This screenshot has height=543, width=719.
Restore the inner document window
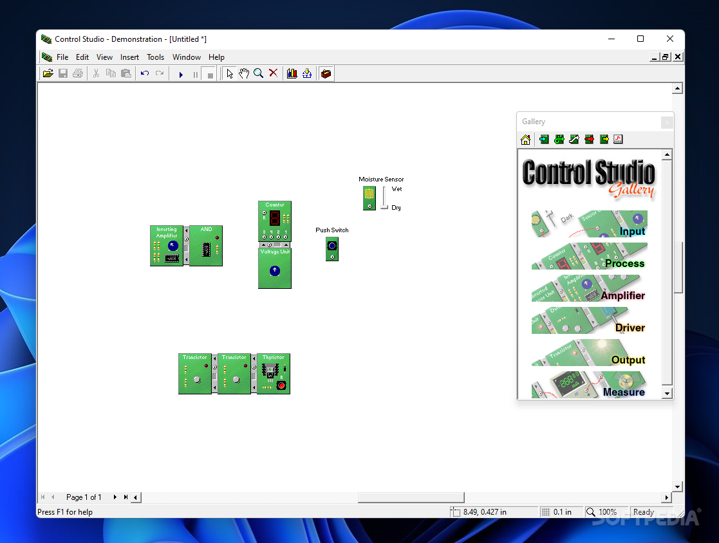(666, 57)
